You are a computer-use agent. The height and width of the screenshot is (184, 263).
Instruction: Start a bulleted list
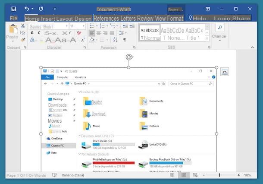click(92, 26)
